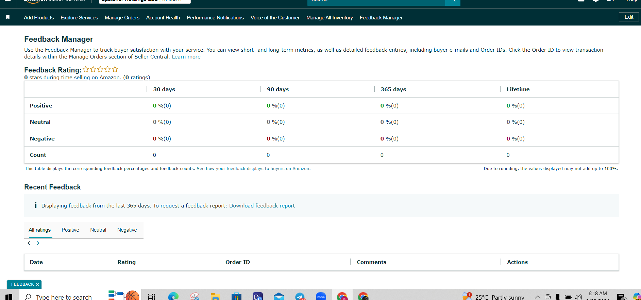Open Zoom from the taskbar
The image size is (641, 300).
[x=321, y=297]
